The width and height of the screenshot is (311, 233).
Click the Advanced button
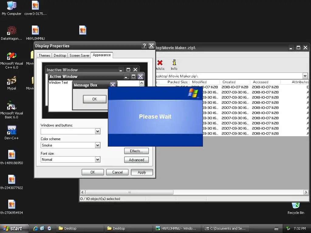(x=136, y=160)
